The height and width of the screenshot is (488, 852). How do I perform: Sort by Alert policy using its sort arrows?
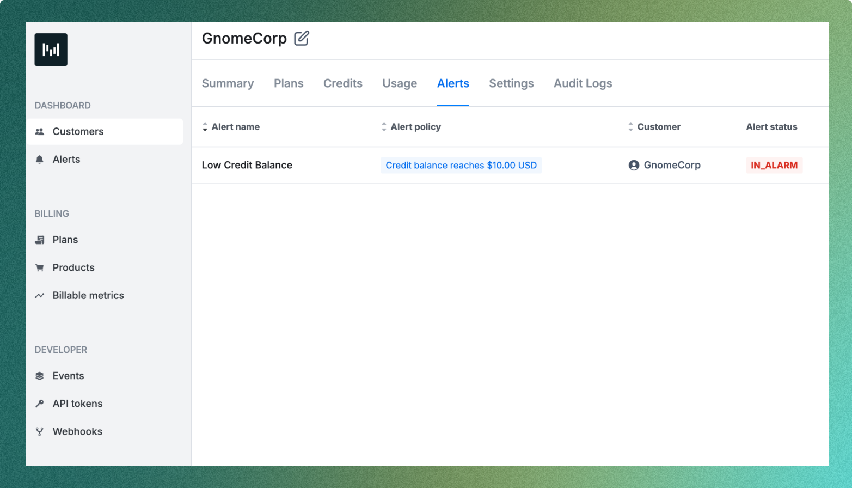[x=384, y=127]
